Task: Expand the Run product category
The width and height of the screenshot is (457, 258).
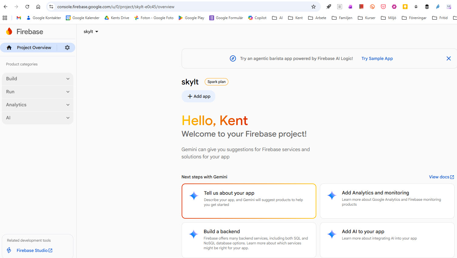Action: 38,92
